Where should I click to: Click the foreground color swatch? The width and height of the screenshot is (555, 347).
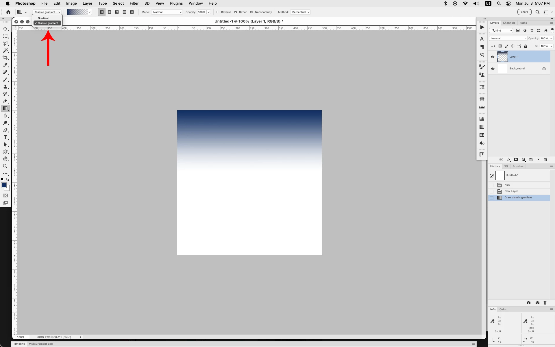coord(4,185)
